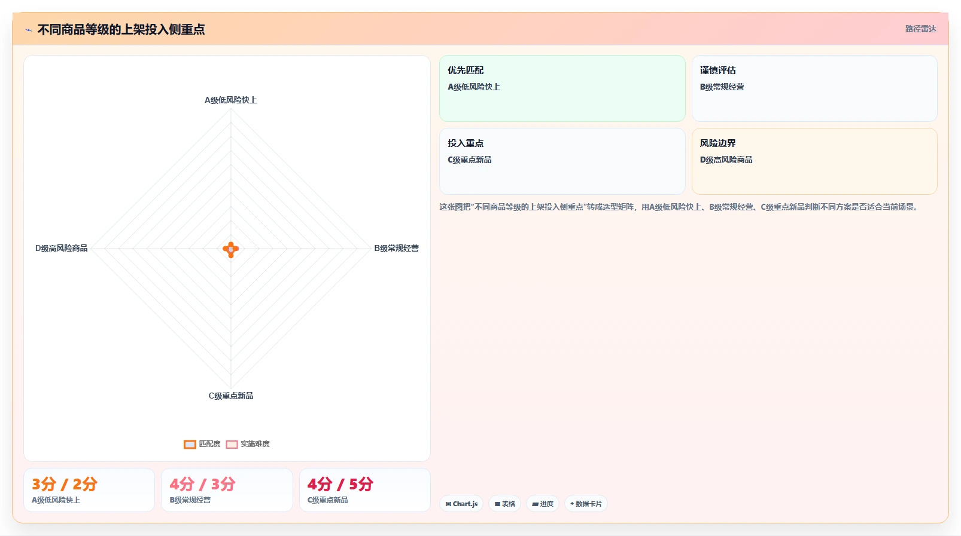
Task: Toggle the 匹配度 legend item
Action: pos(202,444)
